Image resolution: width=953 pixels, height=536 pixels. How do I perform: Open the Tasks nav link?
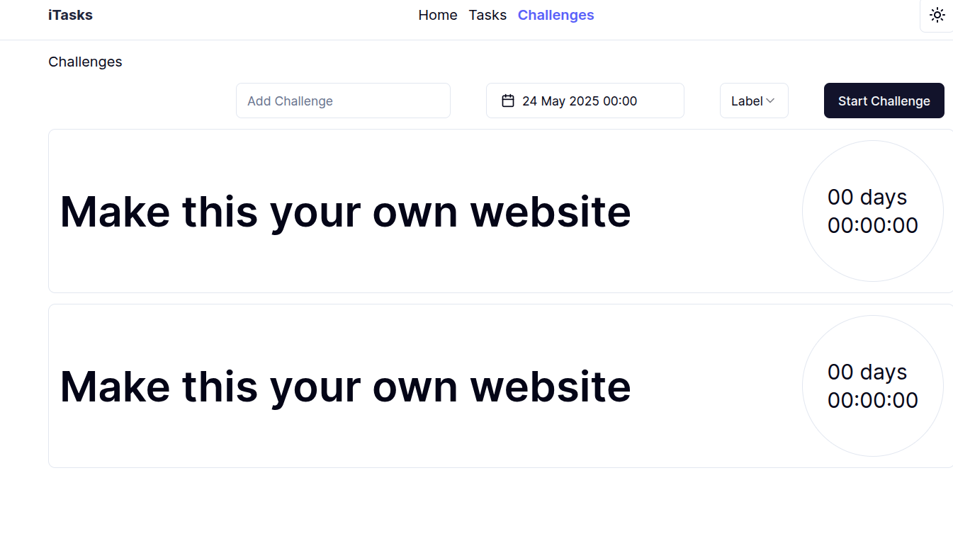[x=487, y=15]
